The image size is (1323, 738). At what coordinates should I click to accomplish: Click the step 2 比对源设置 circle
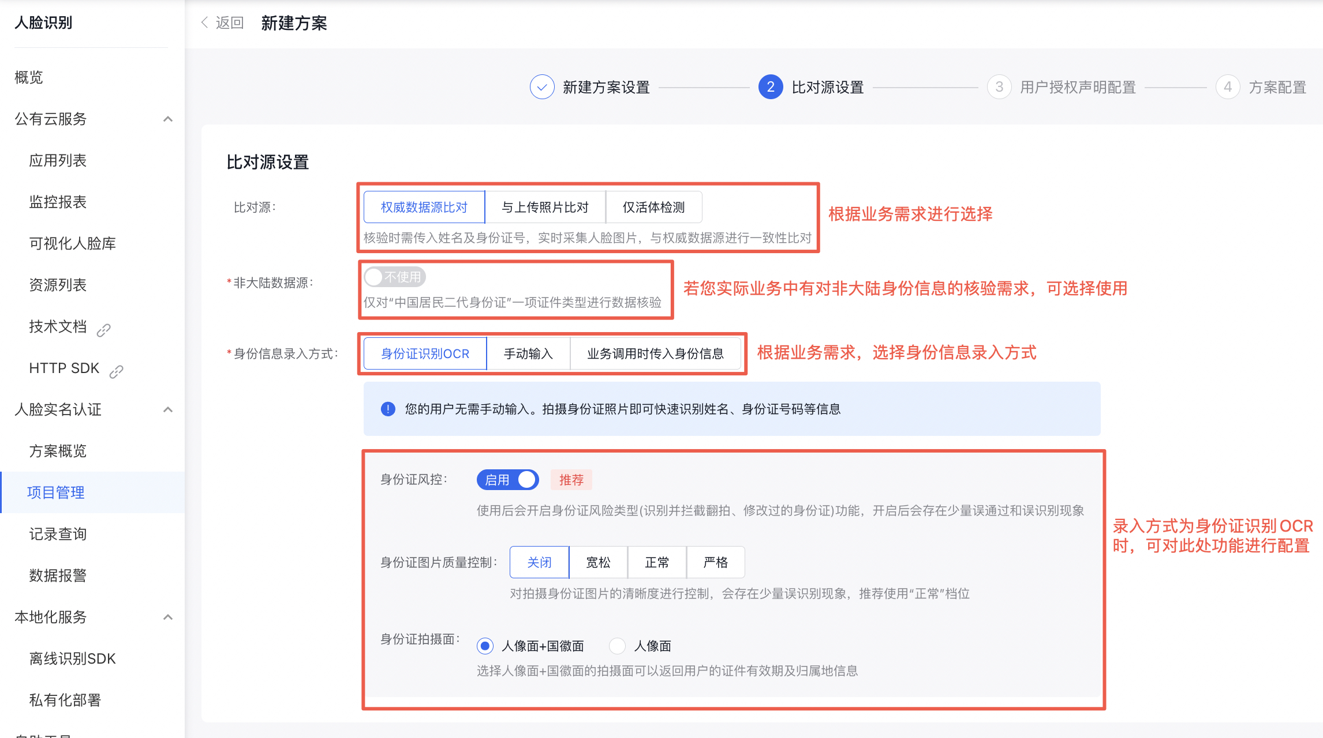(771, 87)
